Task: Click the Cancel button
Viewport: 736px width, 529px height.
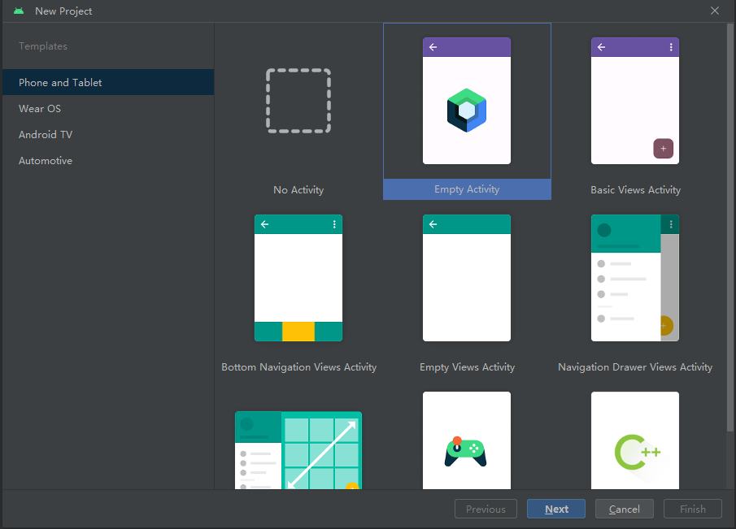Action: (625, 509)
